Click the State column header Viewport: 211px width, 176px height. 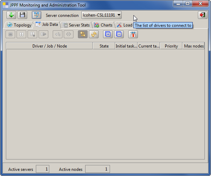coord(104,46)
